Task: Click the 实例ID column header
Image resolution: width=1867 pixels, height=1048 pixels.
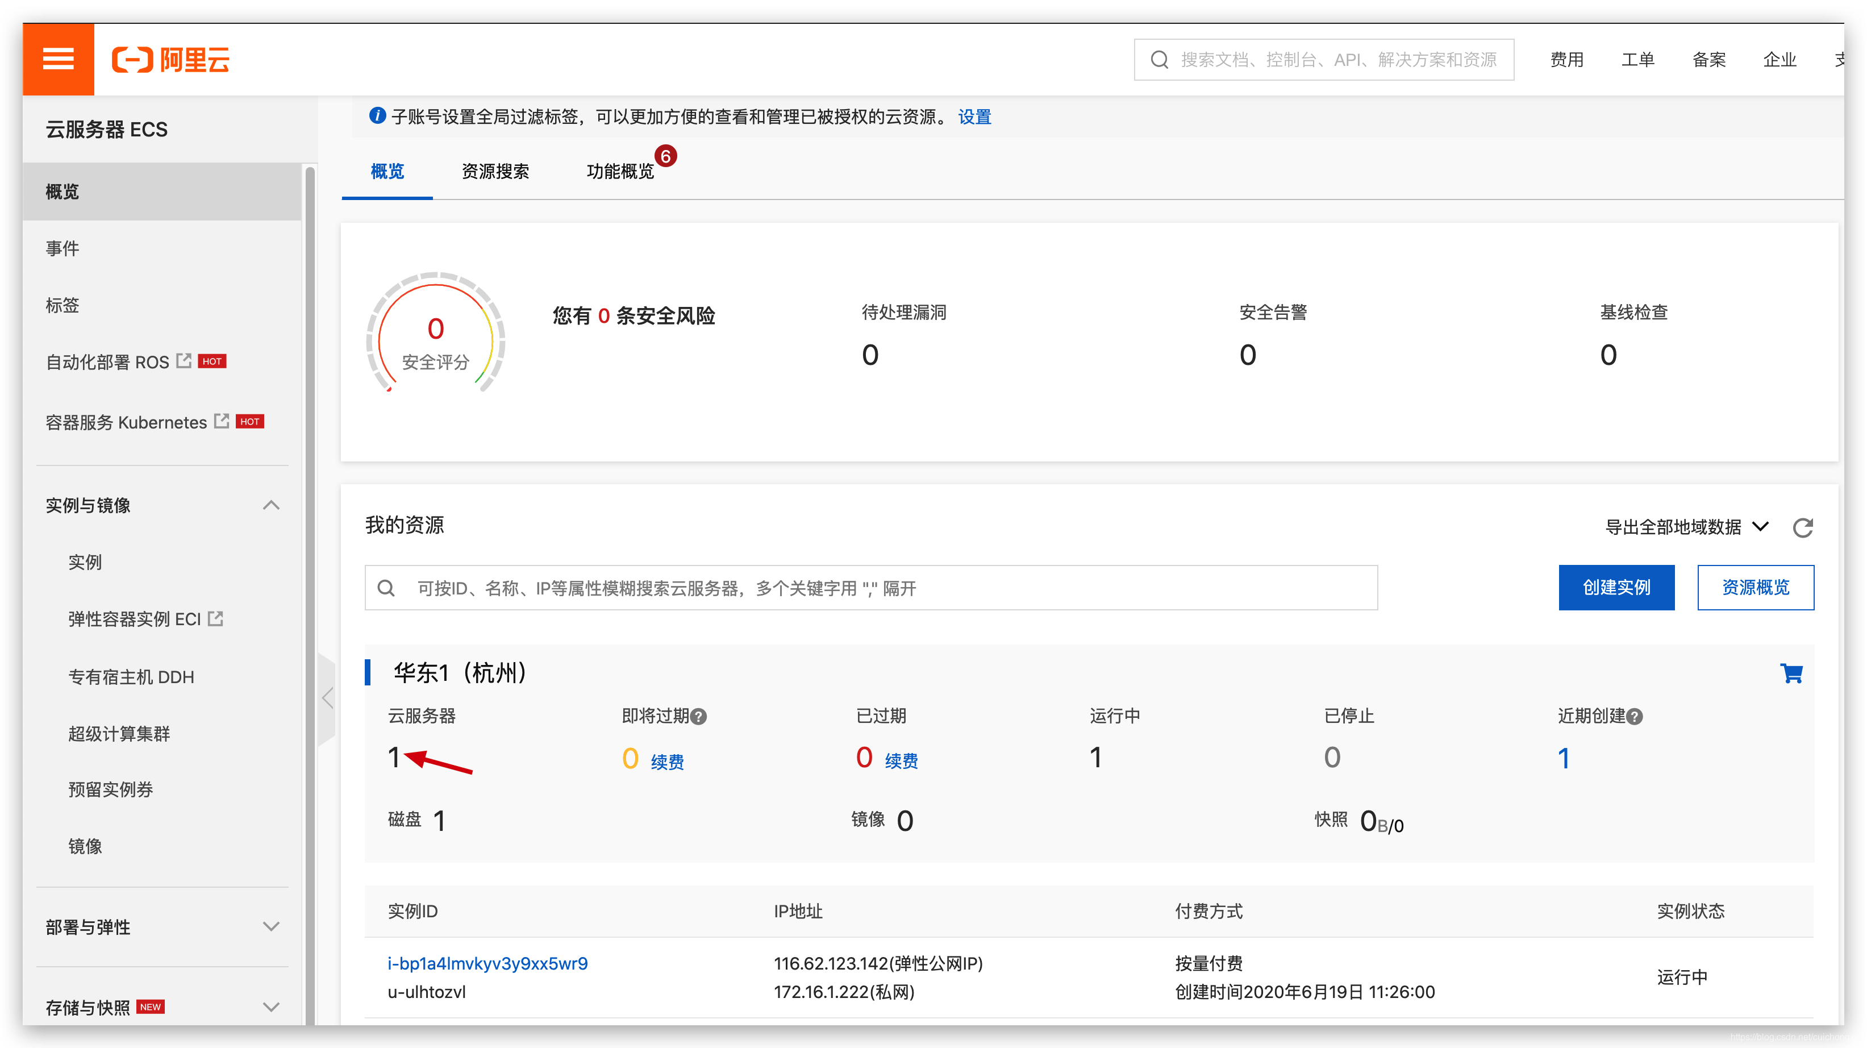Action: pyautogui.click(x=412, y=911)
